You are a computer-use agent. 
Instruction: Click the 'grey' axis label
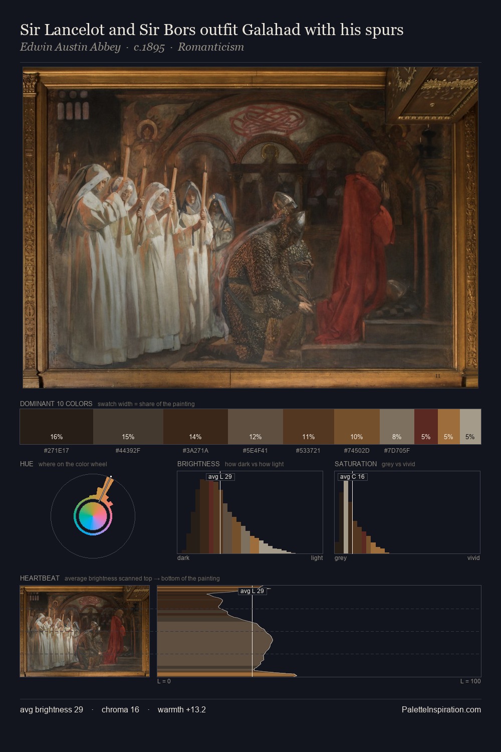coord(341,557)
